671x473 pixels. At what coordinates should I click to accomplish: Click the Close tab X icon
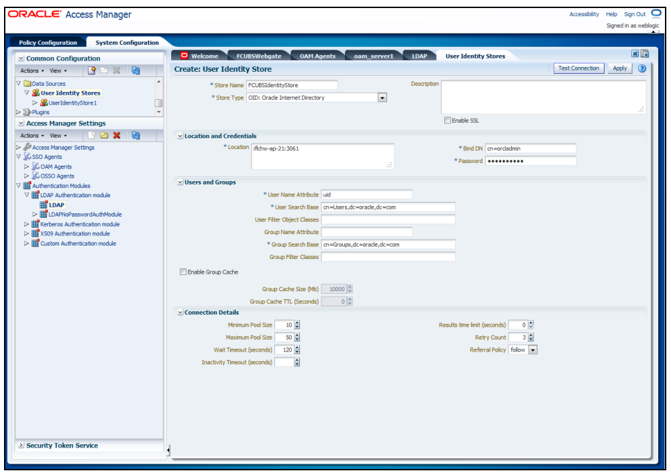click(x=635, y=54)
